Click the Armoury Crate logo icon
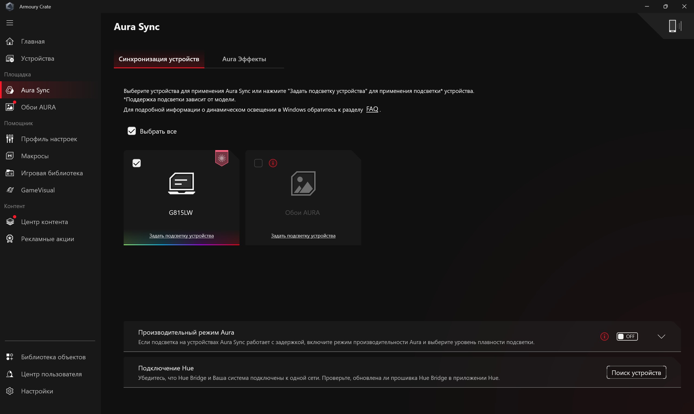The image size is (694, 414). point(10,6)
